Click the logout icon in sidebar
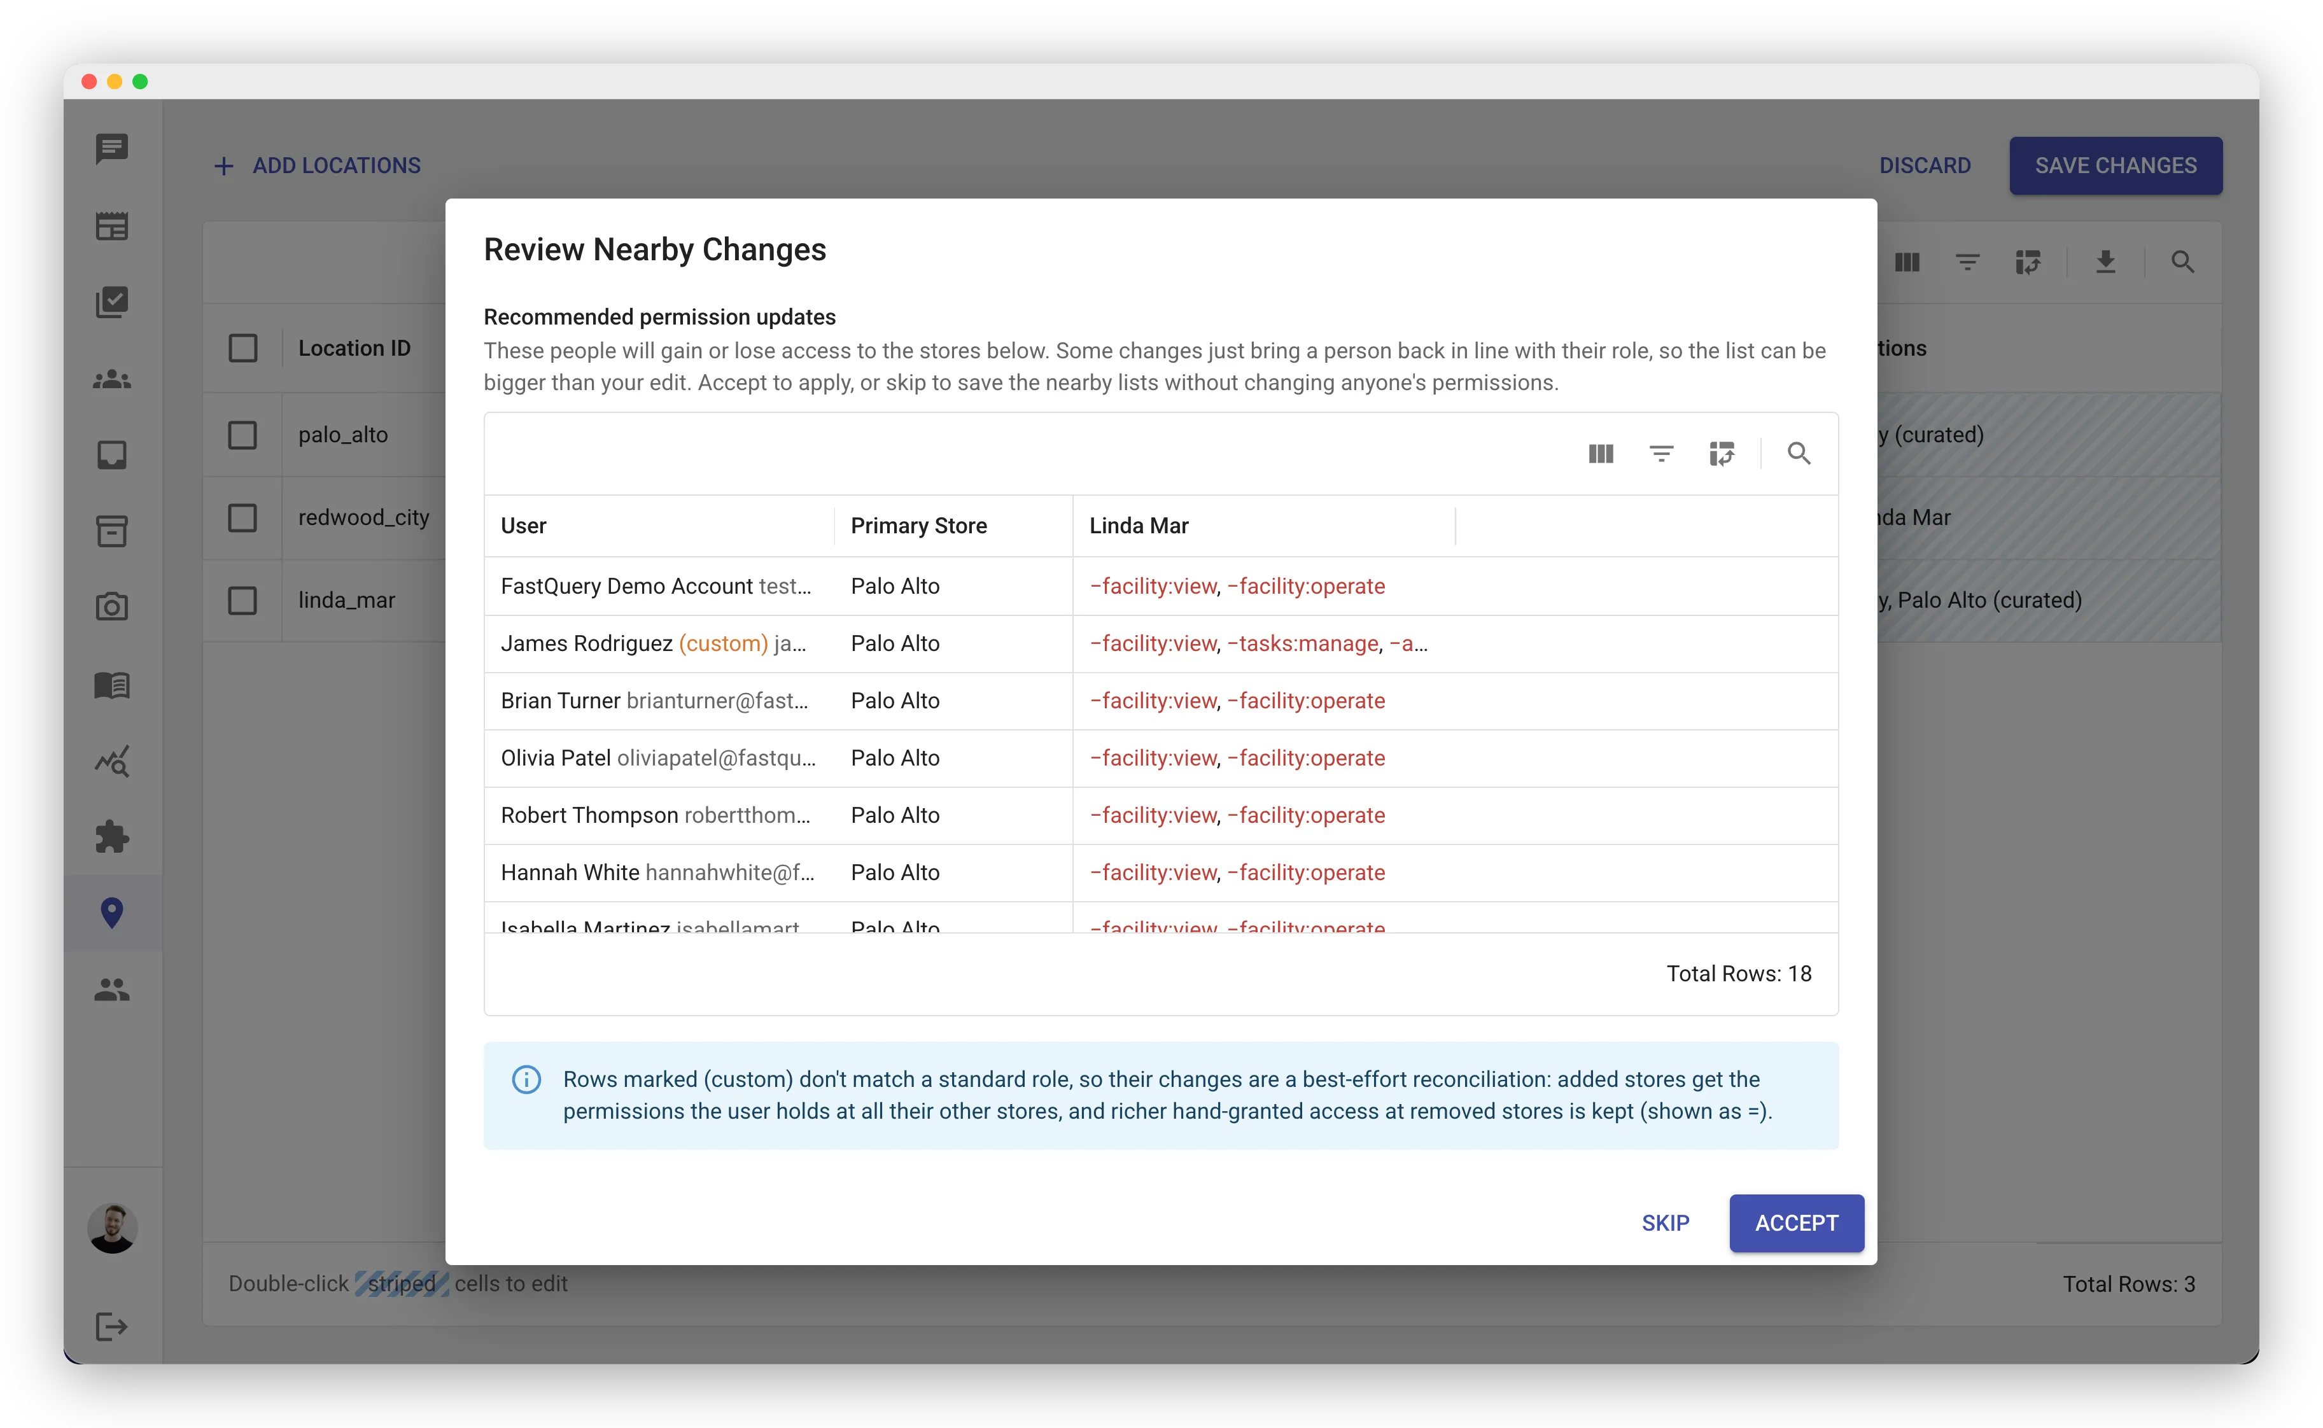Image resolution: width=2323 pixels, height=1428 pixels. point(111,1326)
